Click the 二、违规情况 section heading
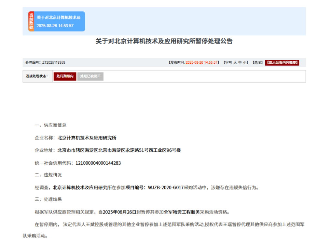 pos(48,175)
